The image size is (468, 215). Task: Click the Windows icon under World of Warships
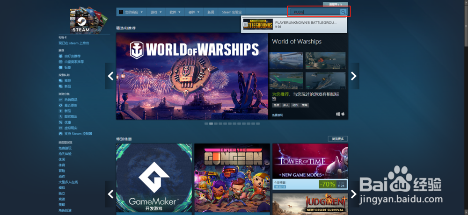(x=338, y=114)
